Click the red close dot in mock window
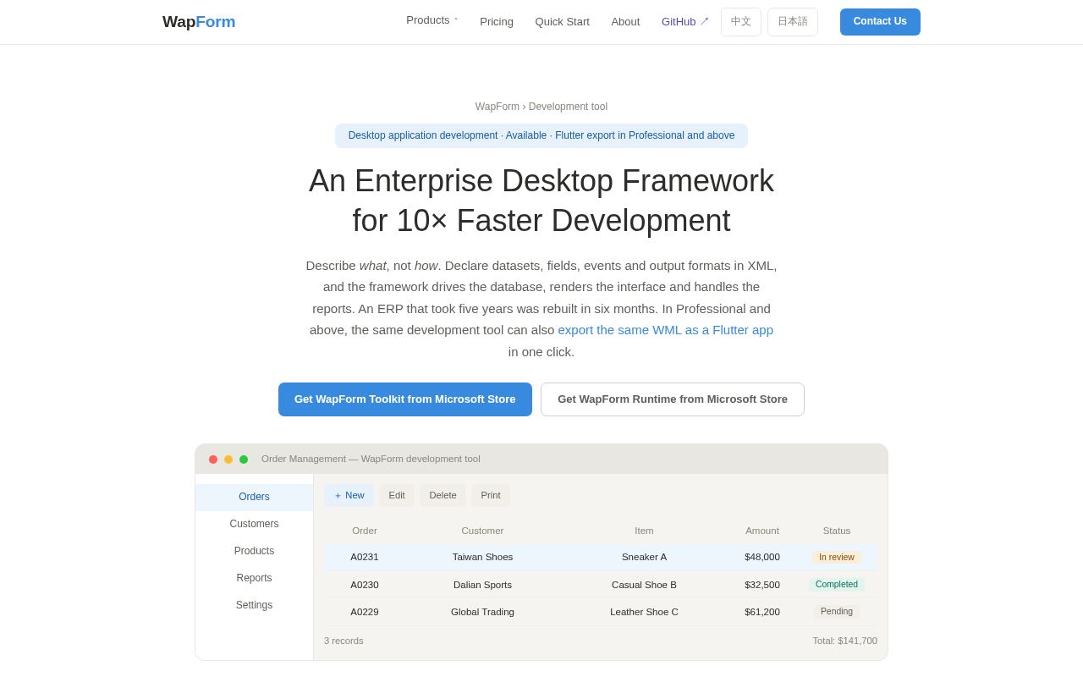Screen dimensions: 1083x677 (213, 460)
